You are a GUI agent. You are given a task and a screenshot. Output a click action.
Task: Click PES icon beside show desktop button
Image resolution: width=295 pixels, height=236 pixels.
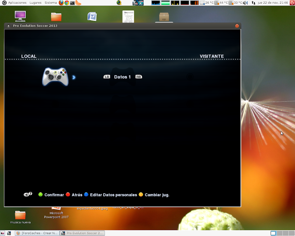[x=9, y=233]
